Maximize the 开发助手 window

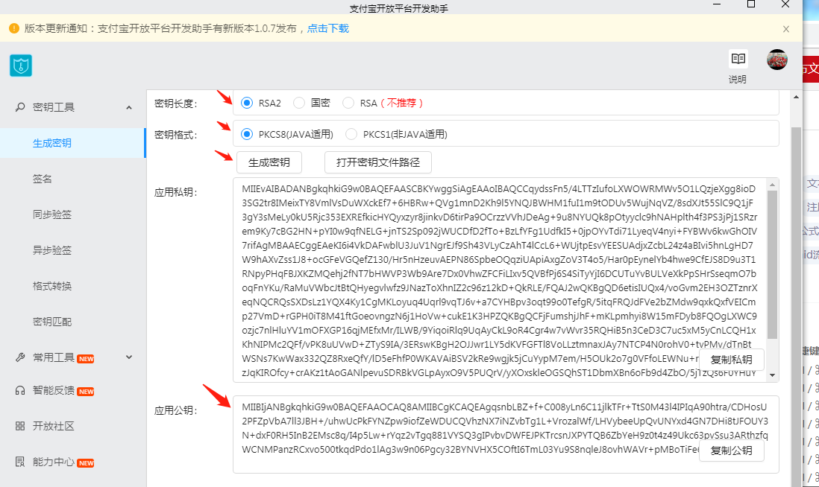(751, 4)
